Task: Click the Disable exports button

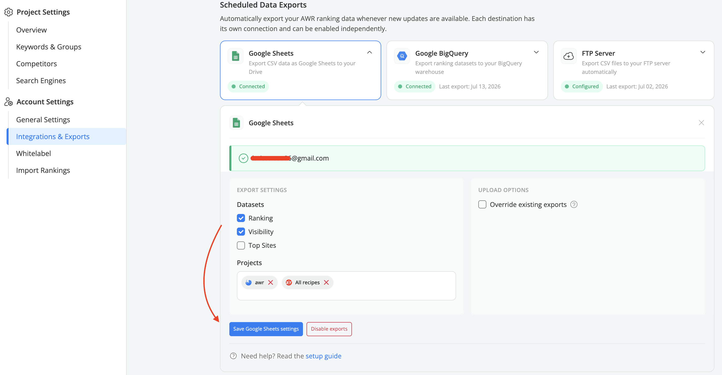Action: pos(329,329)
